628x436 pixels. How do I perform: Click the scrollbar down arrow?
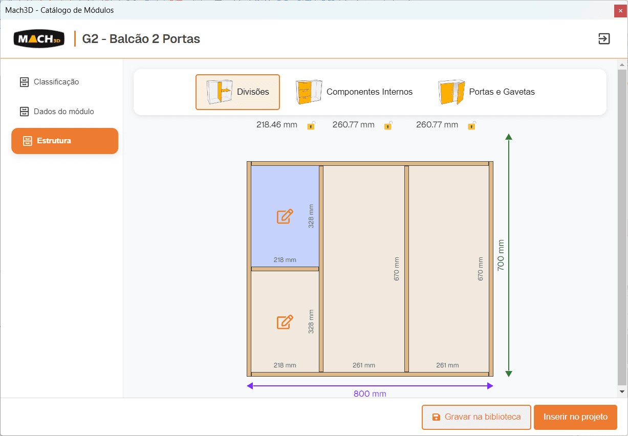tap(622, 391)
